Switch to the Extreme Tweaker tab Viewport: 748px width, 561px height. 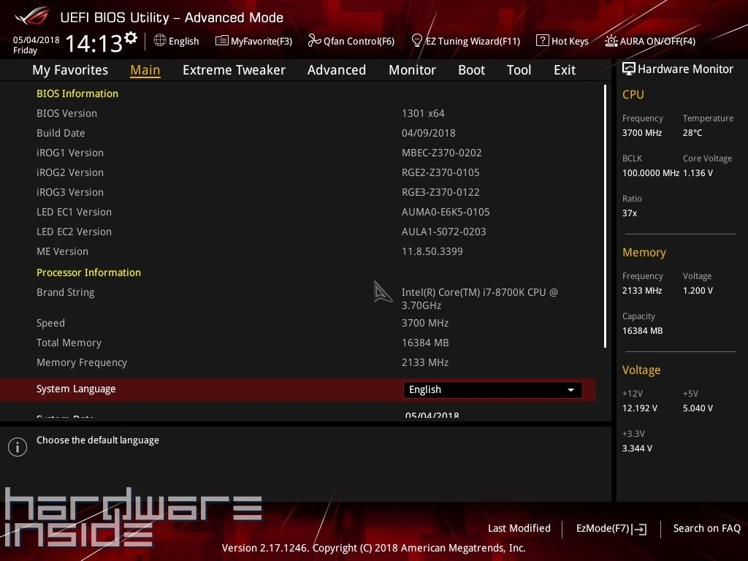click(234, 70)
